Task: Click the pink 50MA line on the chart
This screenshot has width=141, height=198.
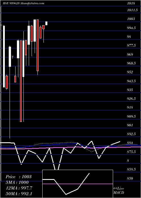Action: coord(70,147)
